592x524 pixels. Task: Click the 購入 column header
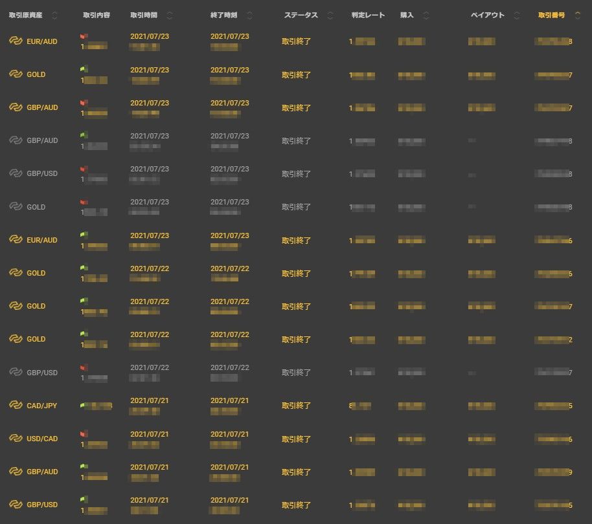coord(407,16)
